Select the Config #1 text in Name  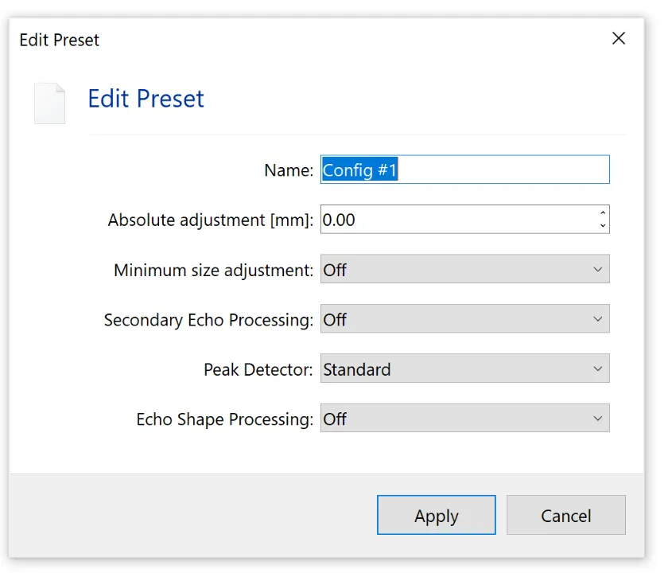[x=357, y=170]
